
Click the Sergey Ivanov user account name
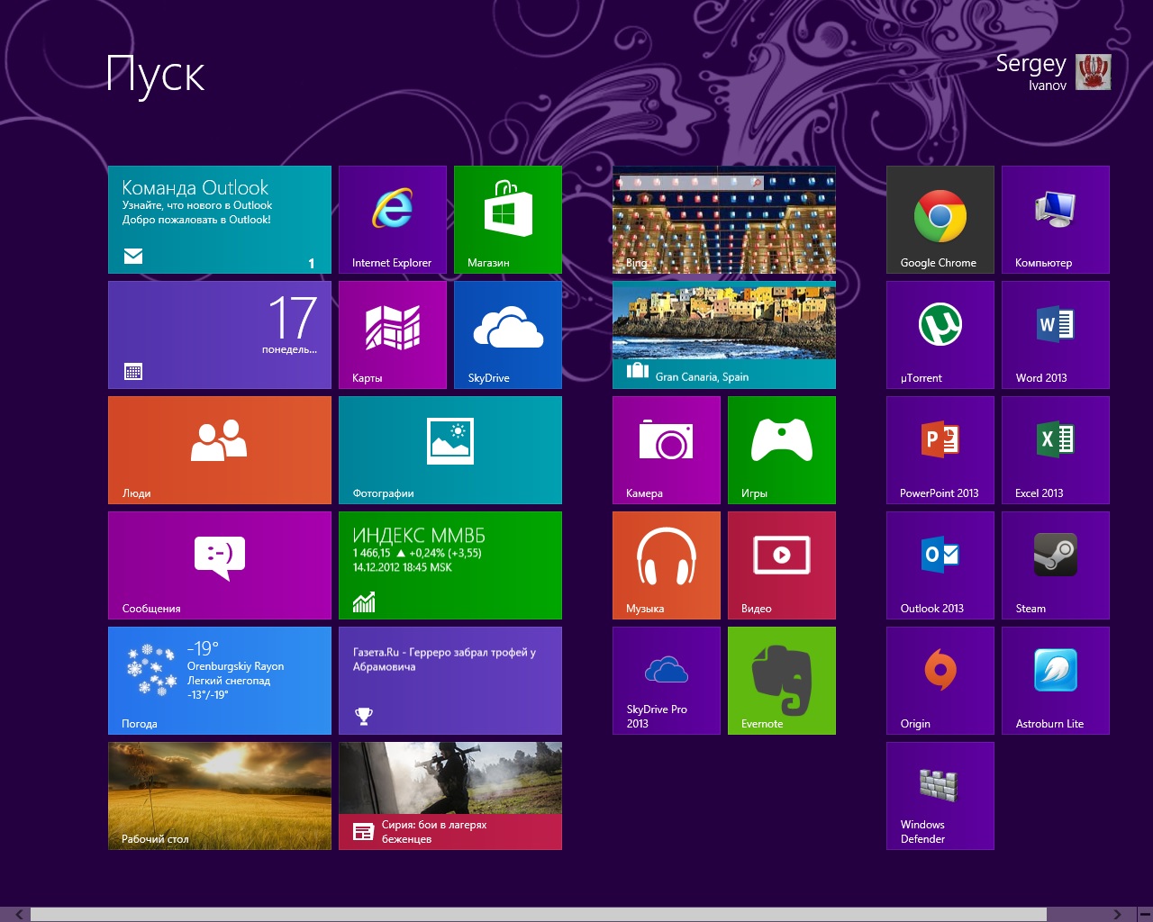coord(1031,72)
